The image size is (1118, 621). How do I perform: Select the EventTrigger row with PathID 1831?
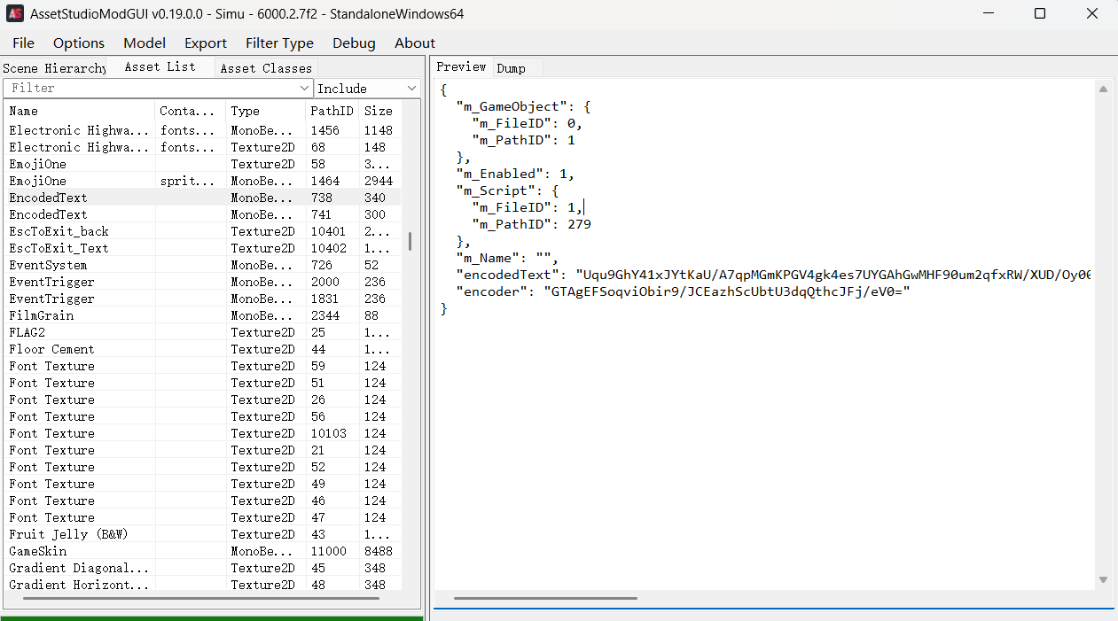[203, 299]
